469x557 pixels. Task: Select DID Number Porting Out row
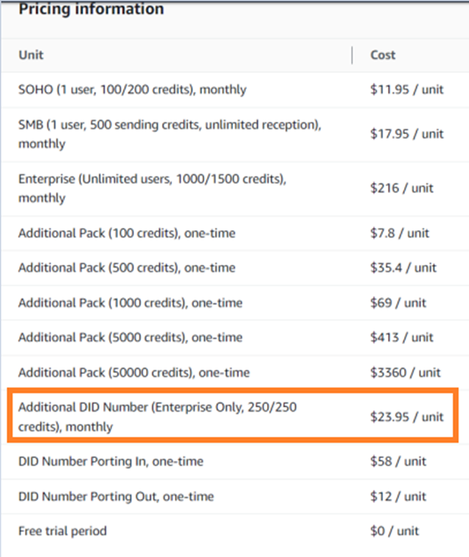click(234, 497)
